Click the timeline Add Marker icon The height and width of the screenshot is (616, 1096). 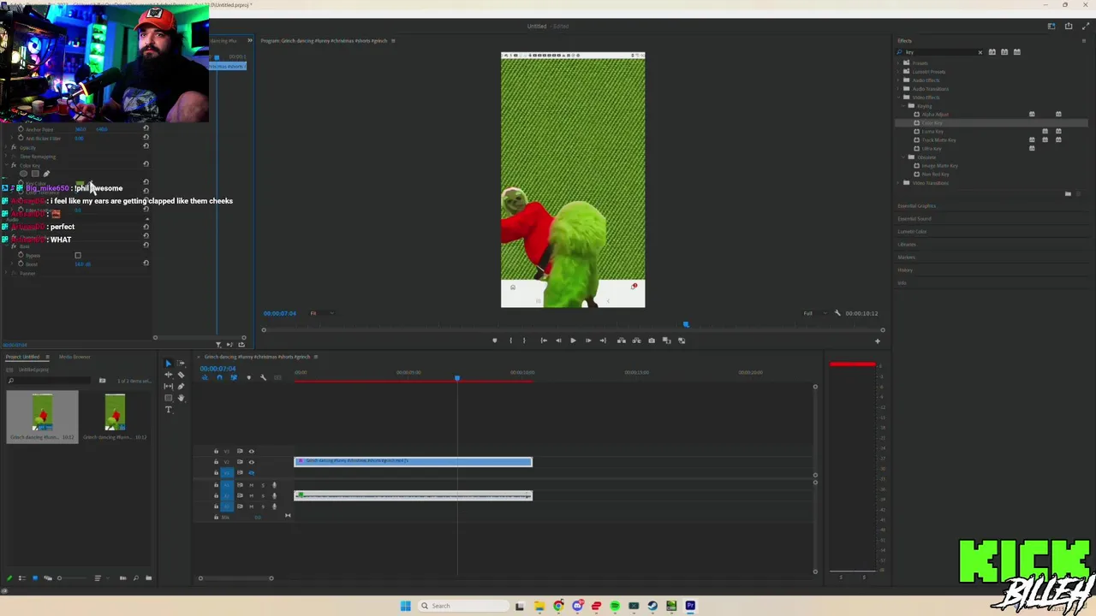point(249,377)
